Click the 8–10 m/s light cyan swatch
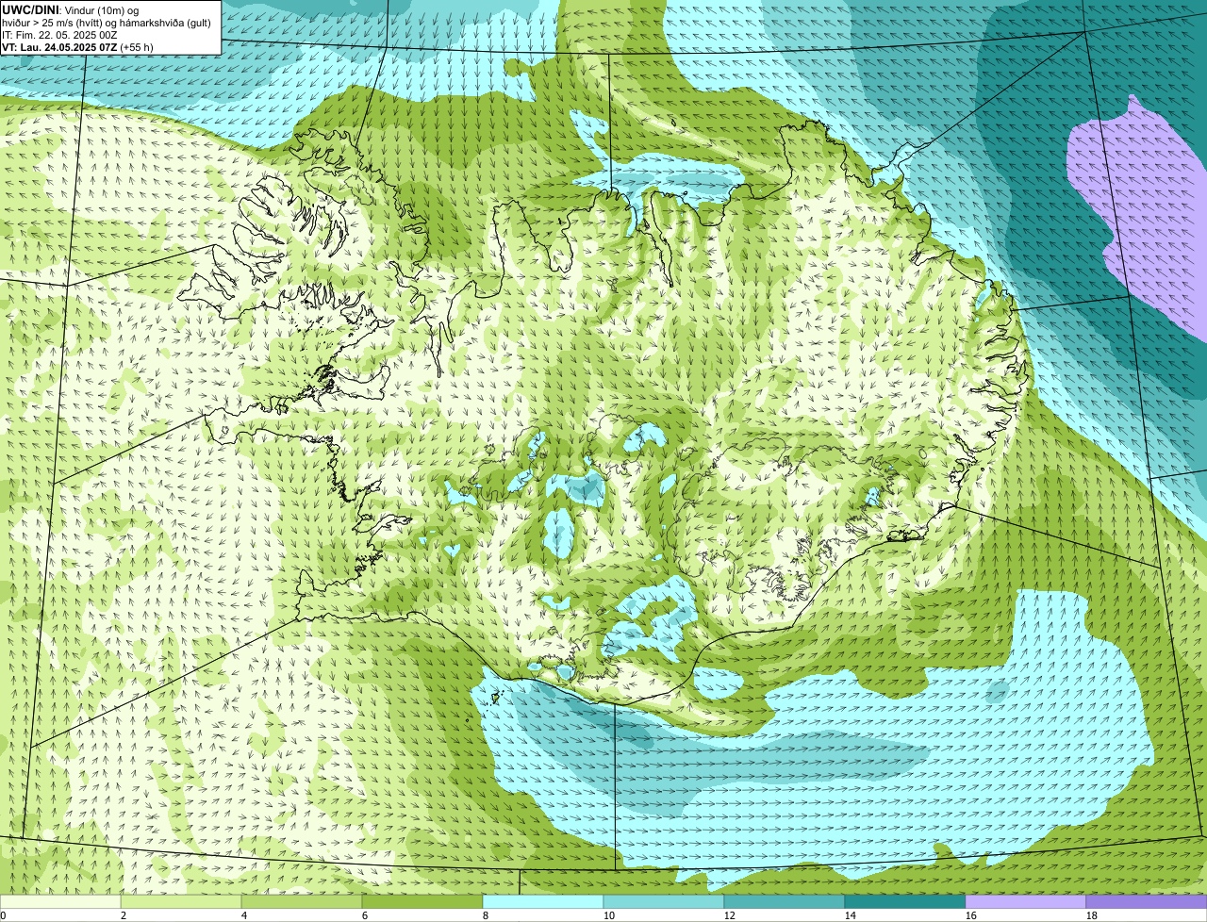Viewport: 1207px width, 922px height. tap(543, 901)
